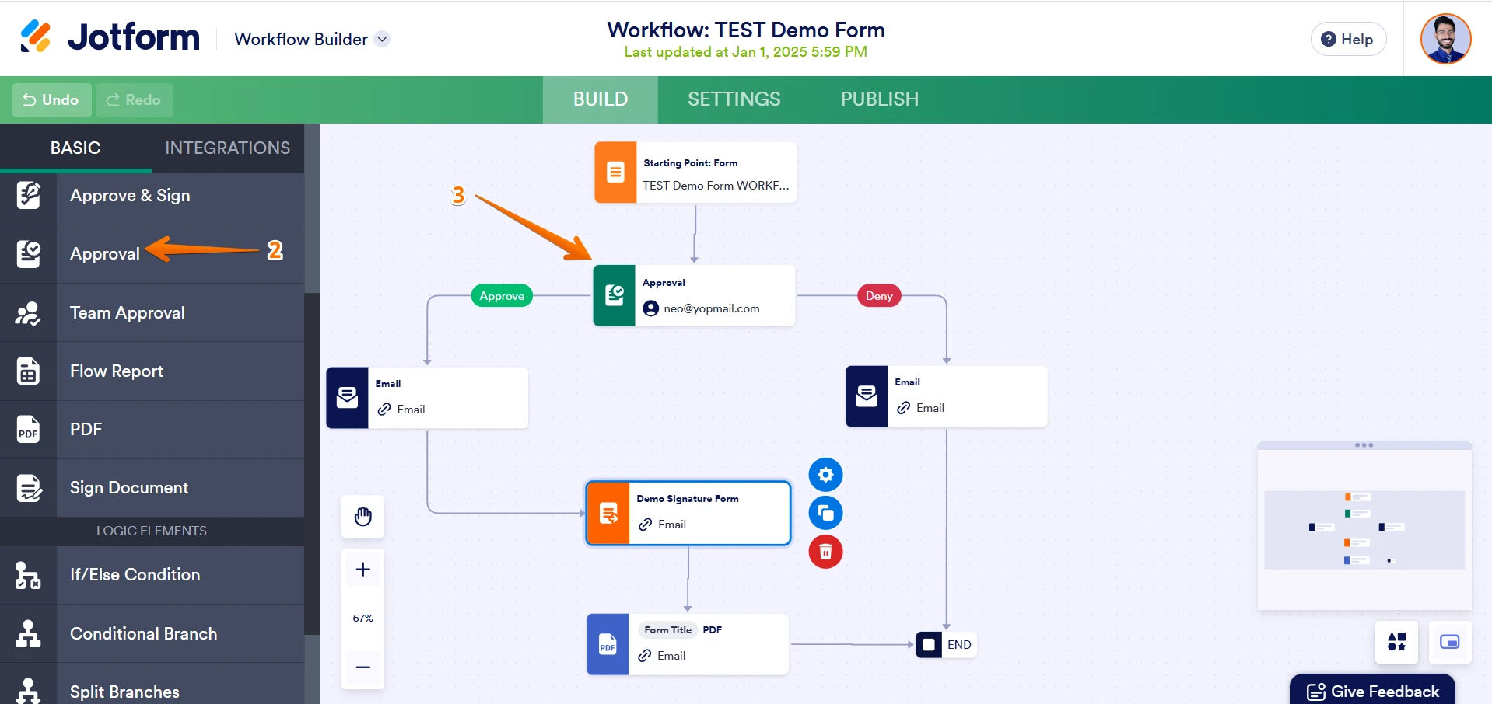1492x704 pixels.
Task: Open the SETTINGS tab
Action: (734, 99)
